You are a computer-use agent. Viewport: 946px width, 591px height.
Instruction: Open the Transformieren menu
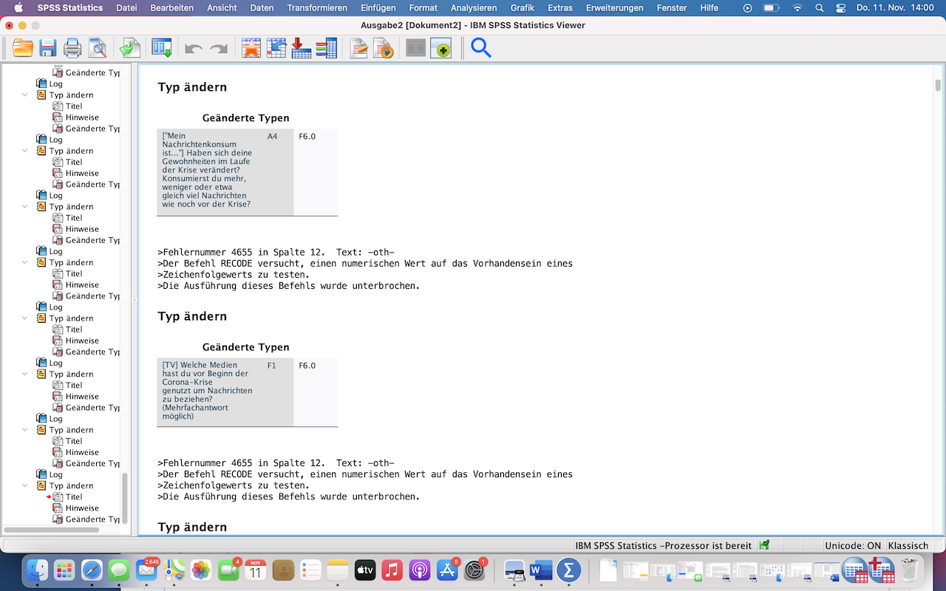[316, 8]
